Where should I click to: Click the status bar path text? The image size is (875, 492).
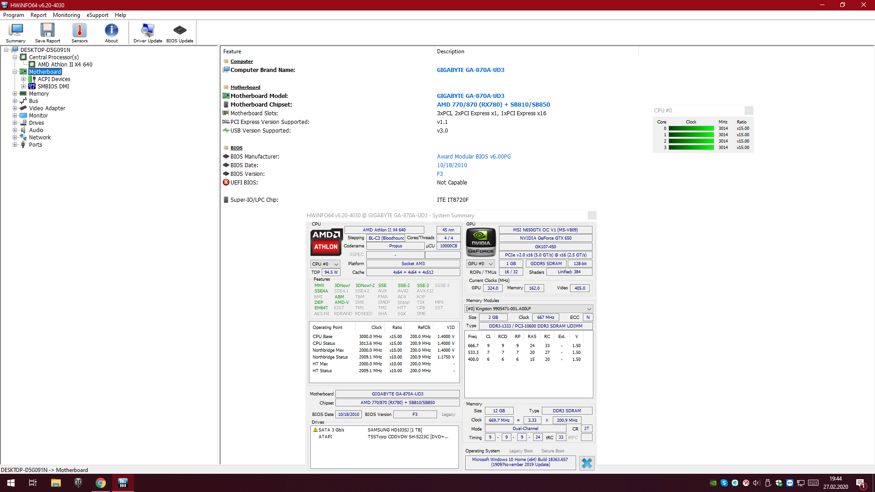click(44, 470)
